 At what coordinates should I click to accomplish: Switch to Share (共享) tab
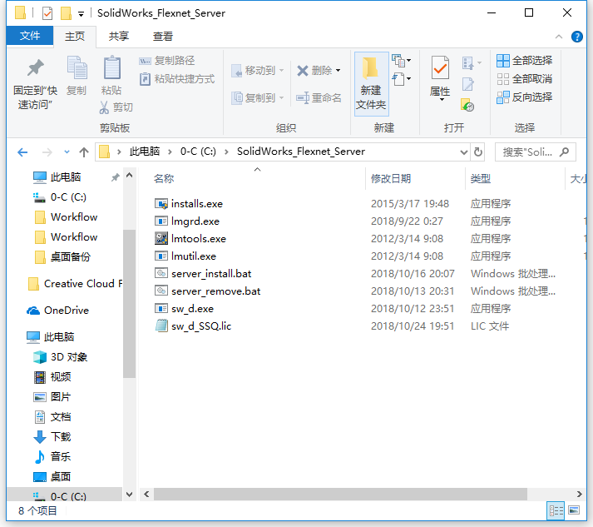(119, 37)
